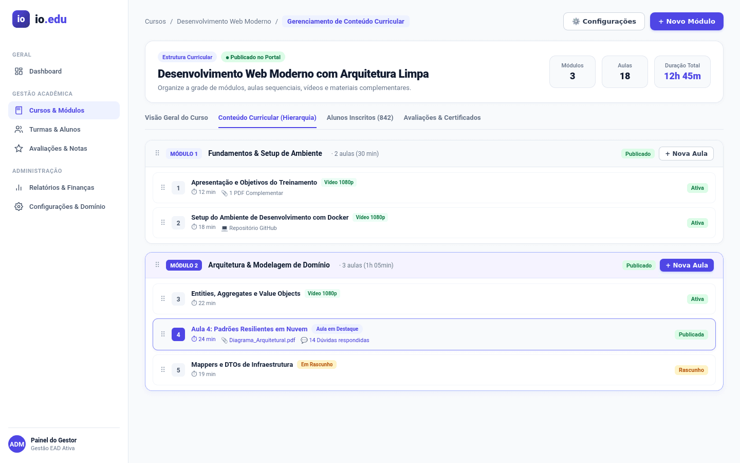
Task: Follow Desenvolvimento Web Moderno breadcrumb
Action: coord(224,22)
